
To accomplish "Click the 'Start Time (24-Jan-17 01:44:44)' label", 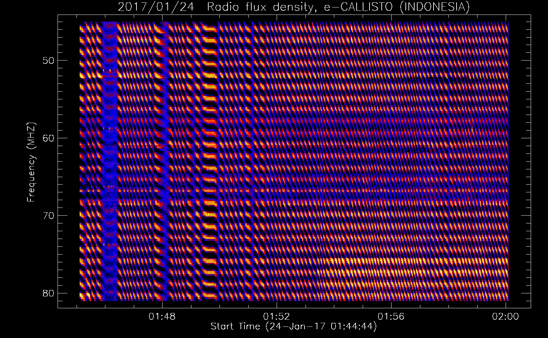I will tap(294, 327).
